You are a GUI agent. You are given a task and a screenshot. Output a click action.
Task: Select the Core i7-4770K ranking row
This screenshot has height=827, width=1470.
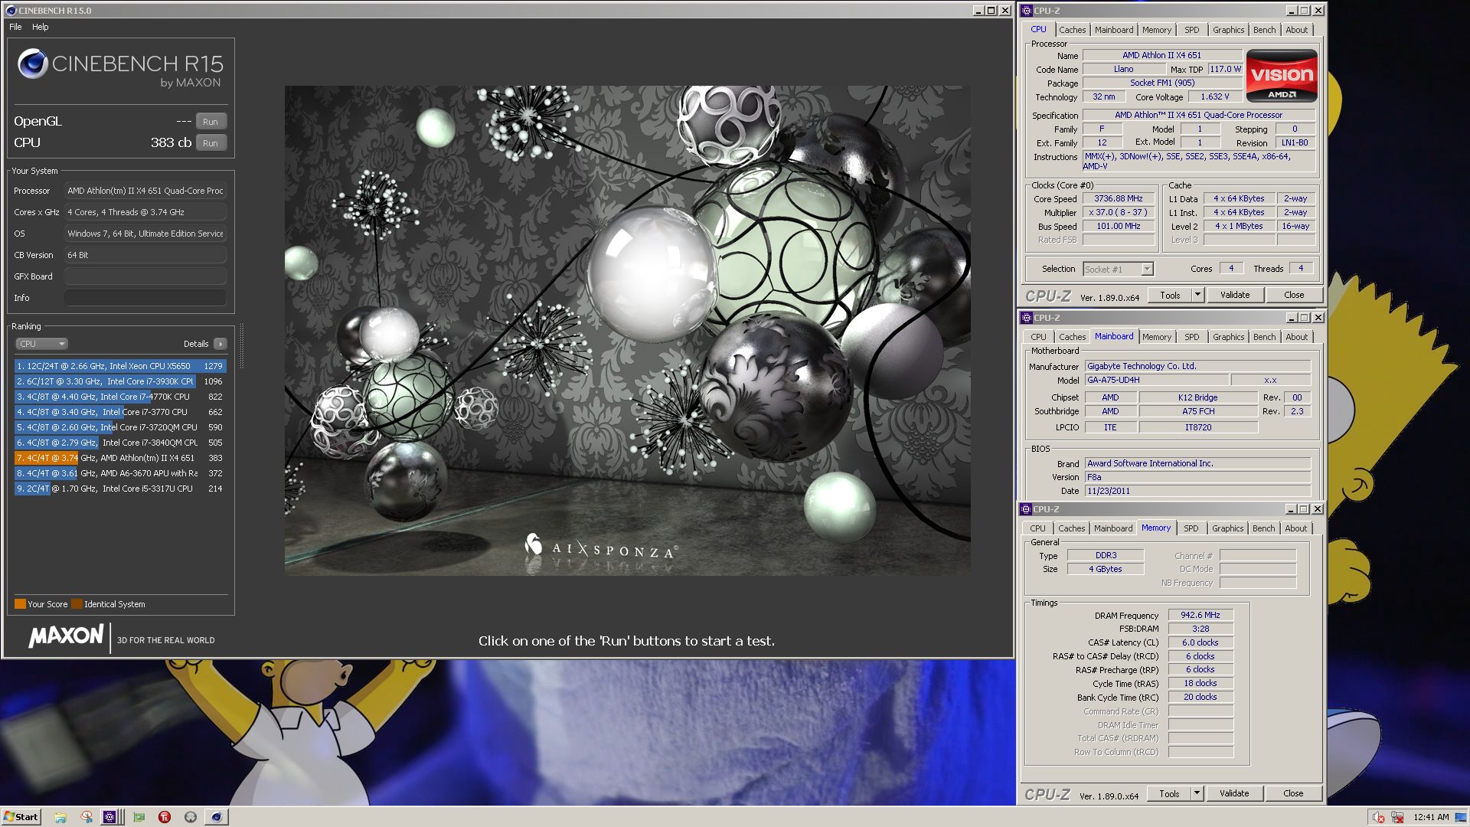click(120, 397)
